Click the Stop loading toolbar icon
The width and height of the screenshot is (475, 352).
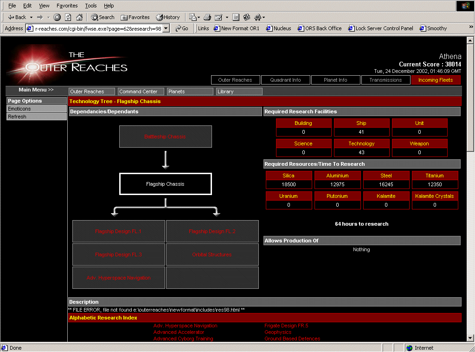click(x=57, y=17)
